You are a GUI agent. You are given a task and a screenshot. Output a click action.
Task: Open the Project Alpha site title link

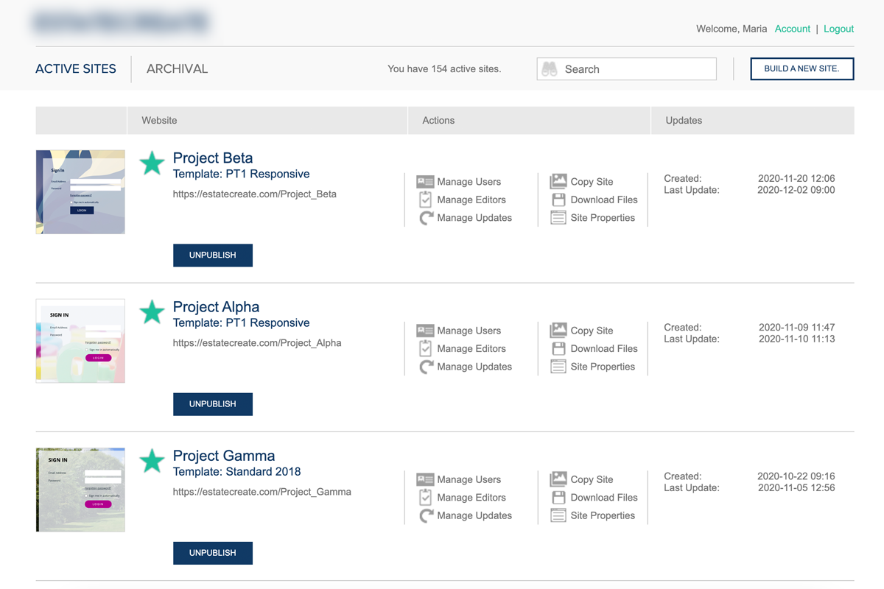coord(216,306)
